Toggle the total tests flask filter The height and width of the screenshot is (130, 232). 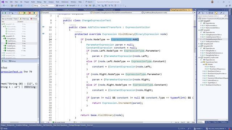click(x=21, y=13)
